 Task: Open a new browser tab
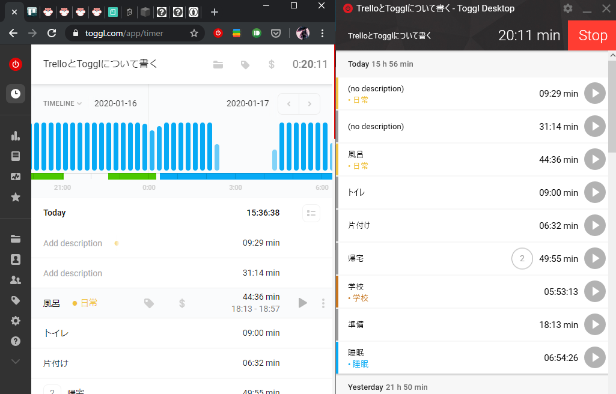[x=214, y=12]
